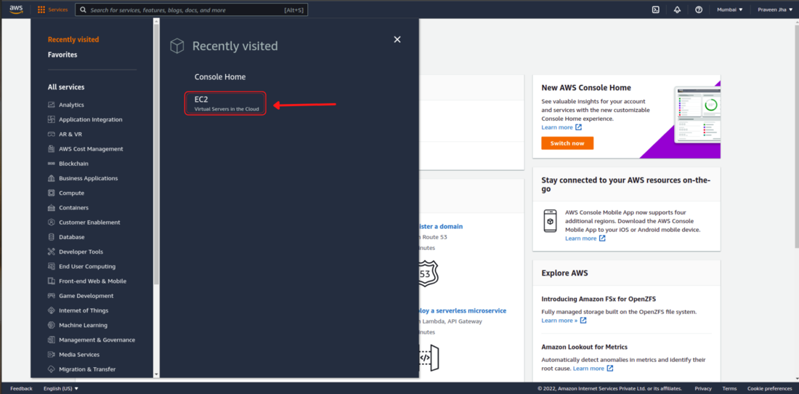Open Cookie preferences in footer
The width and height of the screenshot is (799, 394).
click(769, 388)
